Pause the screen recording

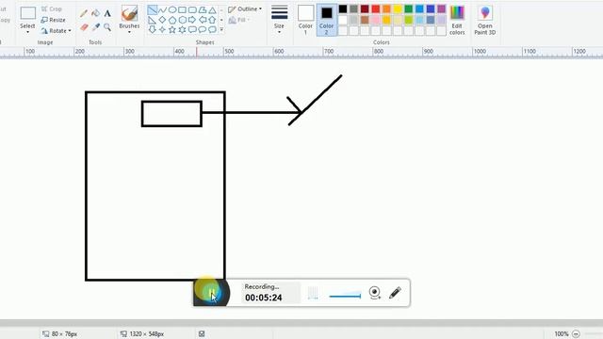211,293
